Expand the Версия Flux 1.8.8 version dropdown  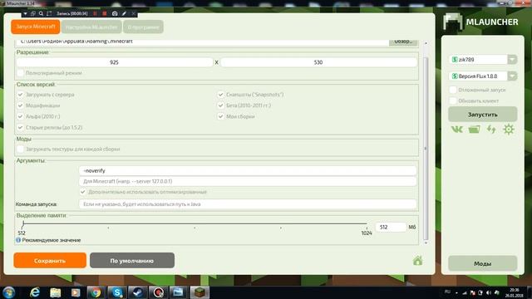tap(512, 76)
